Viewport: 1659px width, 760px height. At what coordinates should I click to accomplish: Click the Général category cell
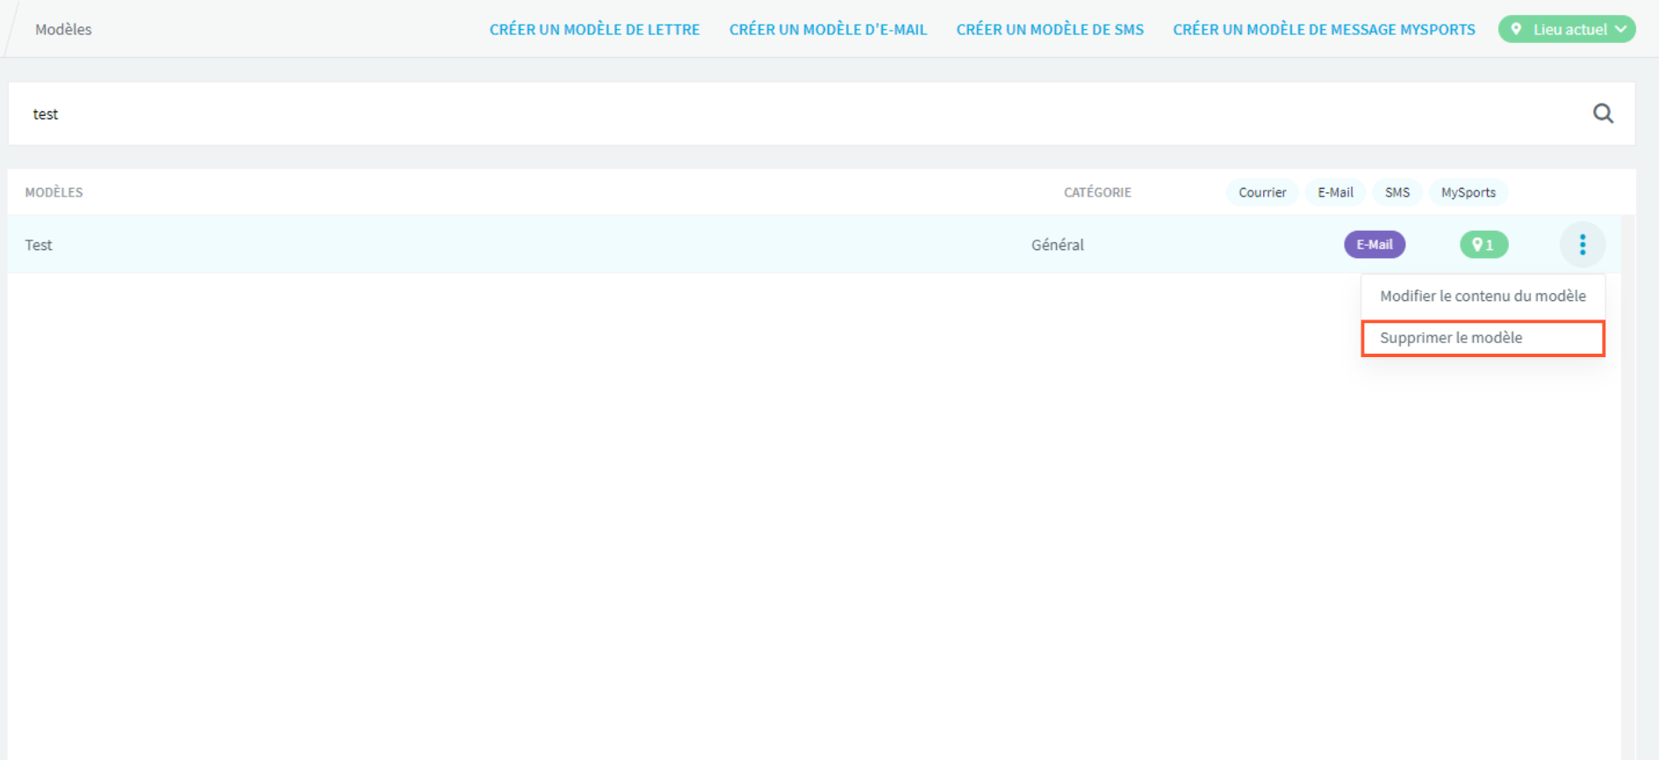(x=1057, y=245)
